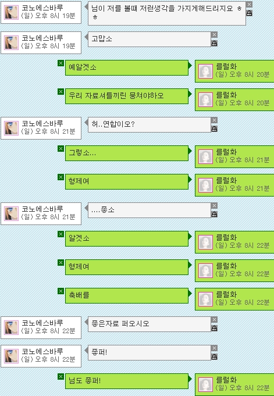This screenshot has height=396, width=274.
Task: Click the 코노에스바루 name on '좋은자료 퍼오시오' message
Action: (x=42, y=323)
